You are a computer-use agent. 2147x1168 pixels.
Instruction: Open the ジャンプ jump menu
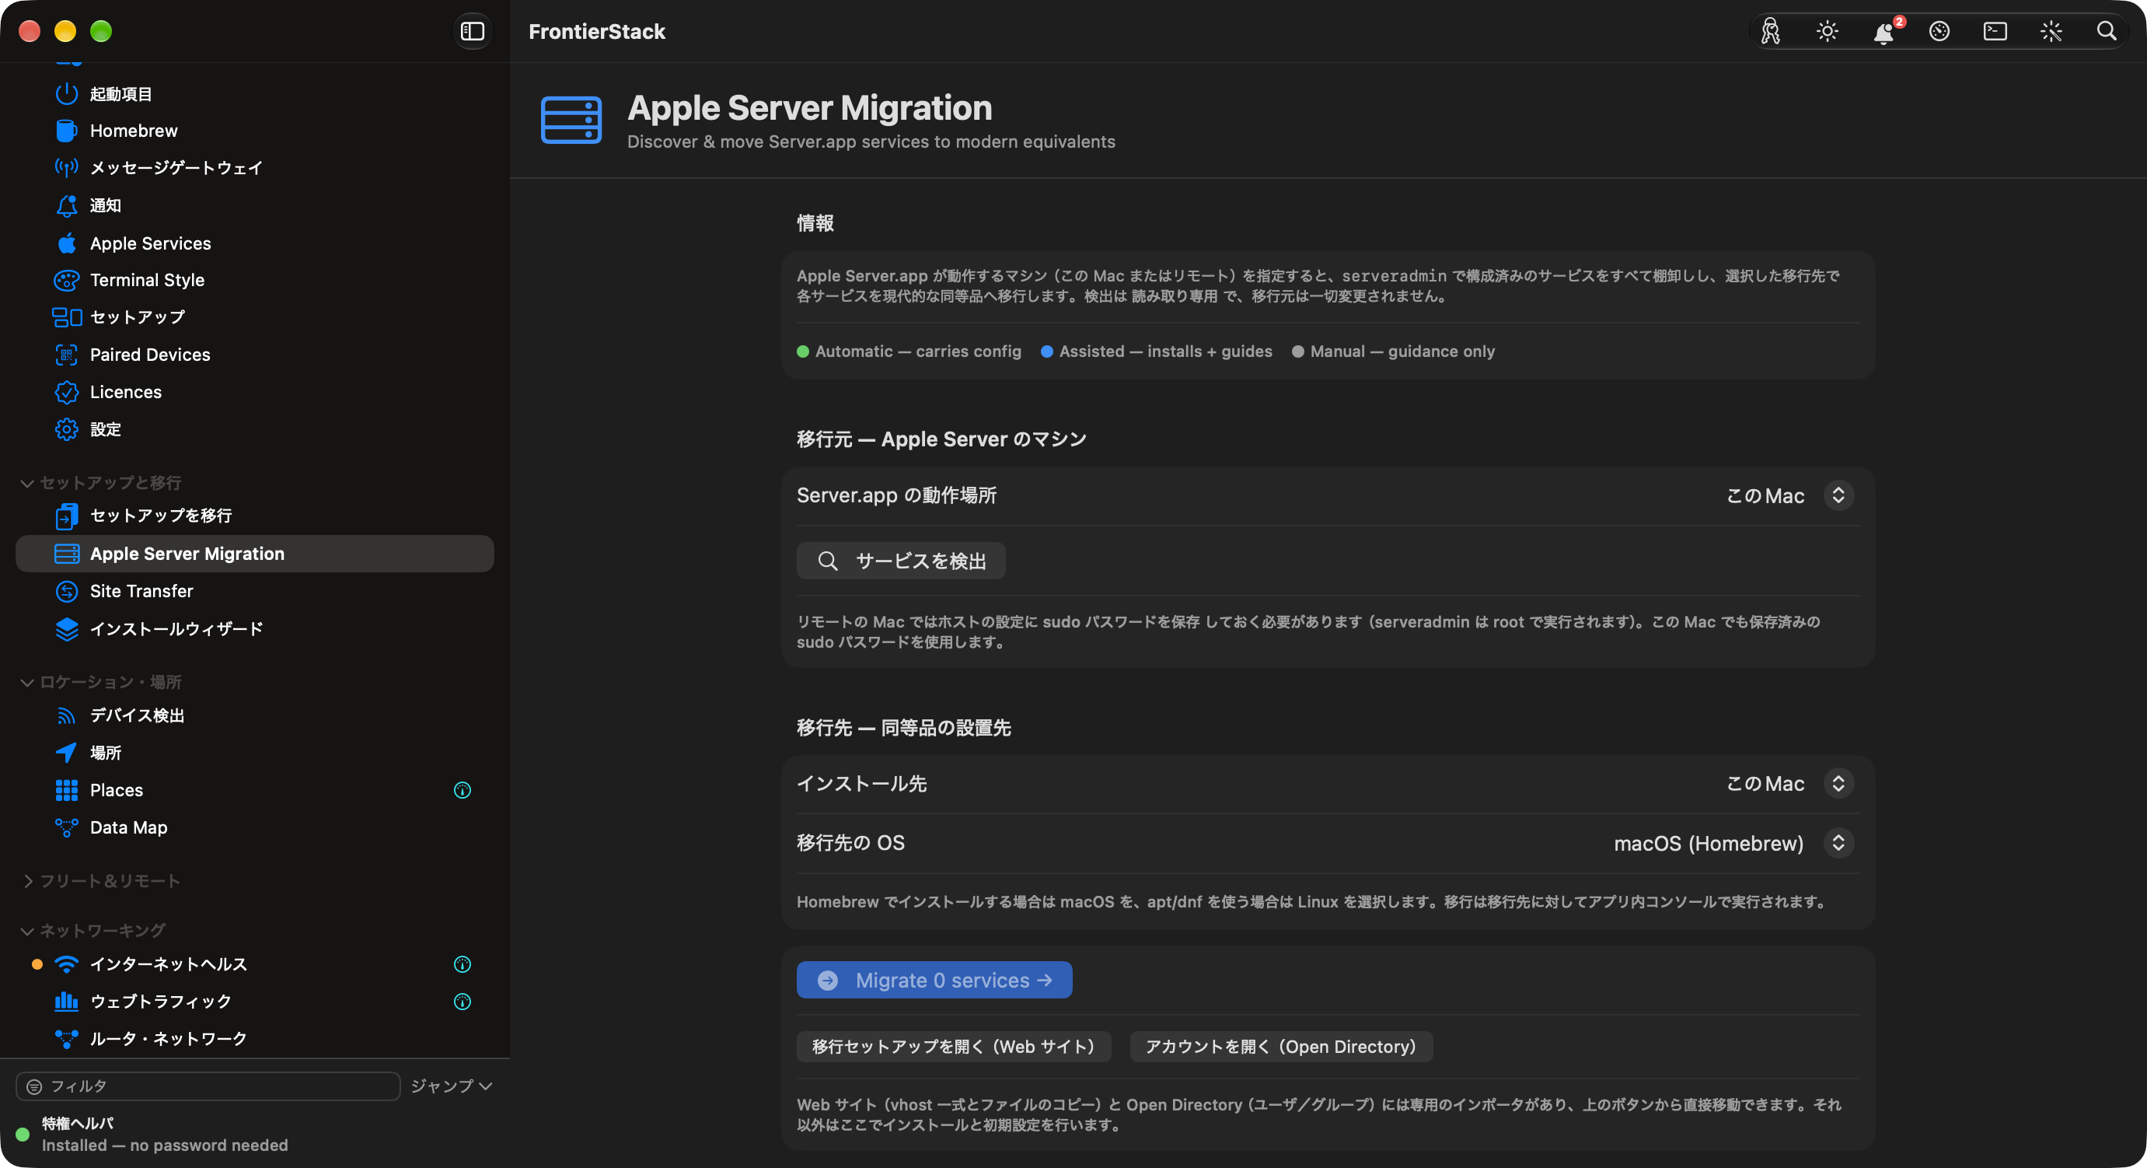[x=452, y=1086]
